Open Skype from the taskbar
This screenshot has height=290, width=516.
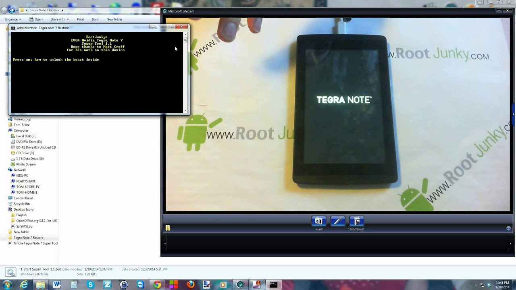point(90,285)
